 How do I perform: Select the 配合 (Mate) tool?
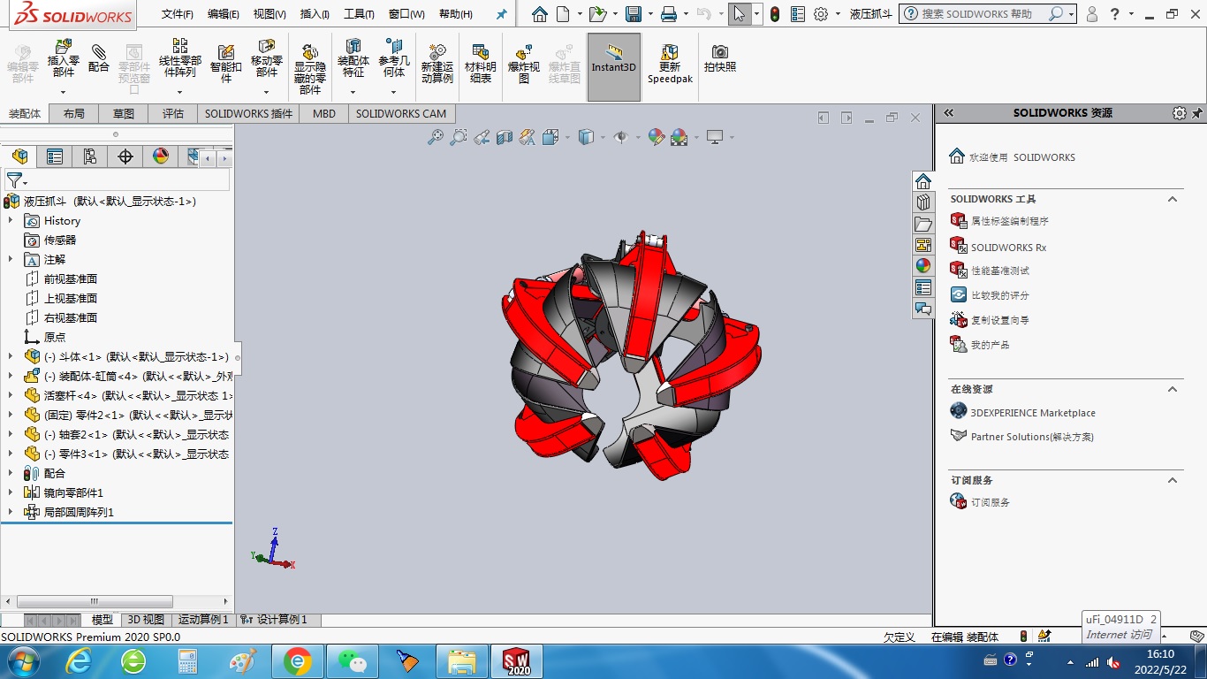tap(99, 59)
